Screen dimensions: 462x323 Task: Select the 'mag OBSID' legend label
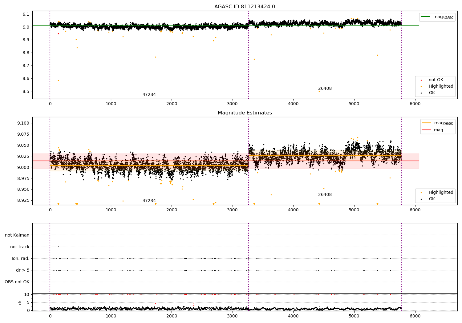(444, 123)
